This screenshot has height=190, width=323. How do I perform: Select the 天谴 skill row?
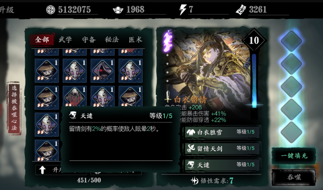point(222,165)
